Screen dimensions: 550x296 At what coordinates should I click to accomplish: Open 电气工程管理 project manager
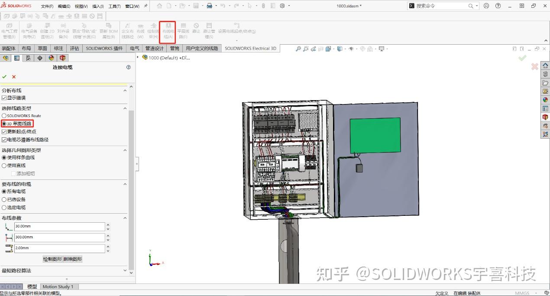tap(9, 30)
